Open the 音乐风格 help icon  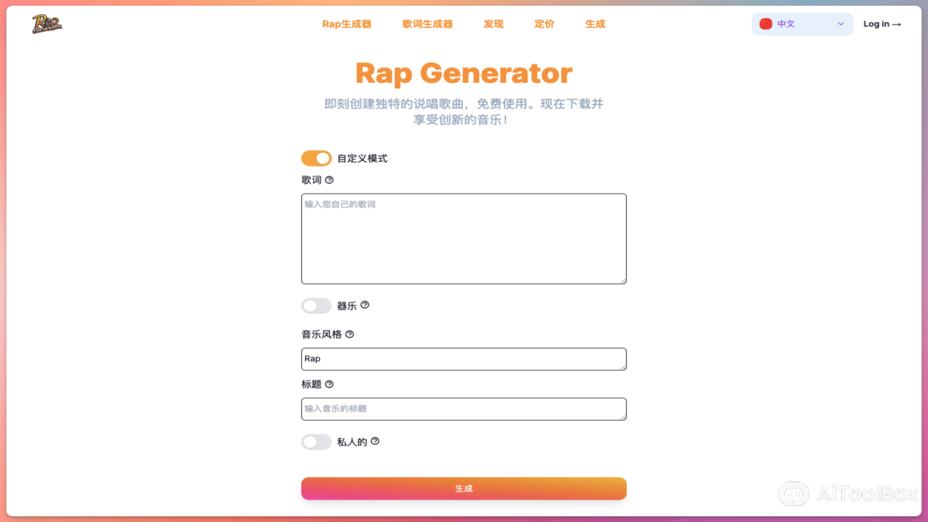pos(349,334)
